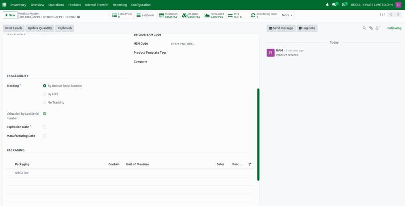Click the form's green vertical scrollbar
This screenshot has height=206, width=405.
258,134
